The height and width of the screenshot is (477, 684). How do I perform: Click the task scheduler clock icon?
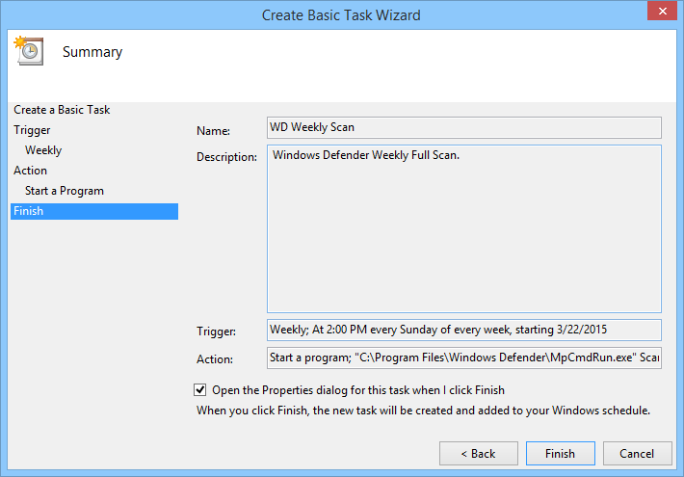click(x=26, y=50)
